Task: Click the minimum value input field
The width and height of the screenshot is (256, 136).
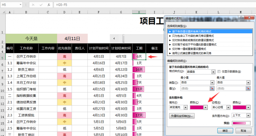Action: [195, 88]
